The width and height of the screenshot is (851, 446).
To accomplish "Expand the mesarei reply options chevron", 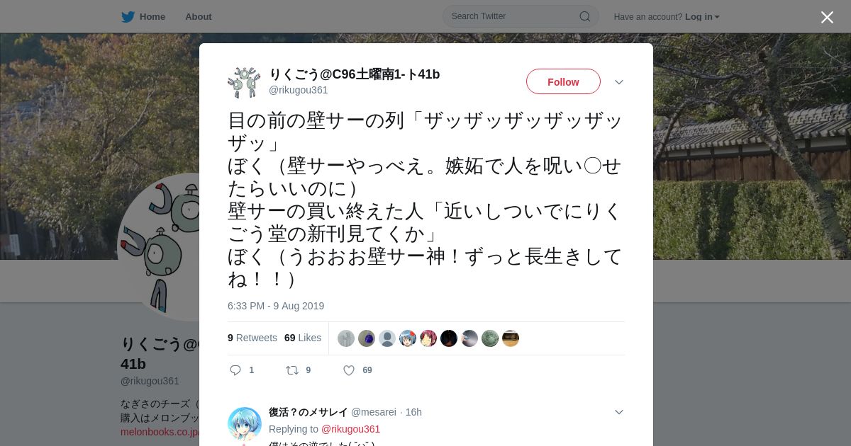I will pos(619,412).
